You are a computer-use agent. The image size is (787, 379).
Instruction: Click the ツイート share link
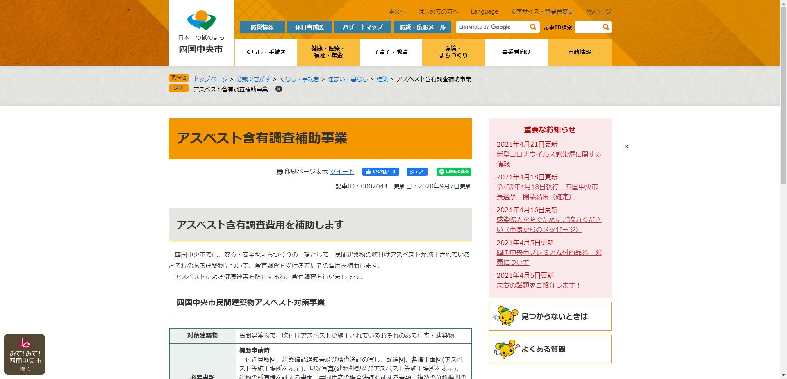[x=341, y=172]
